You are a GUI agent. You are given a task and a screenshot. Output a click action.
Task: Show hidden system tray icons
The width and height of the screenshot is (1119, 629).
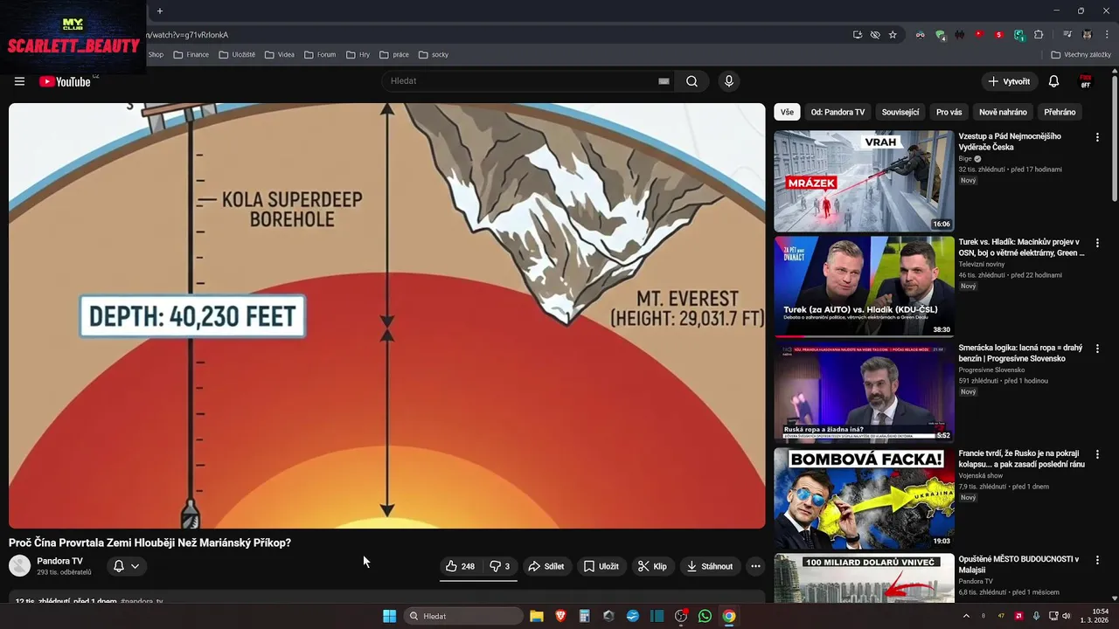pyautogui.click(x=966, y=616)
